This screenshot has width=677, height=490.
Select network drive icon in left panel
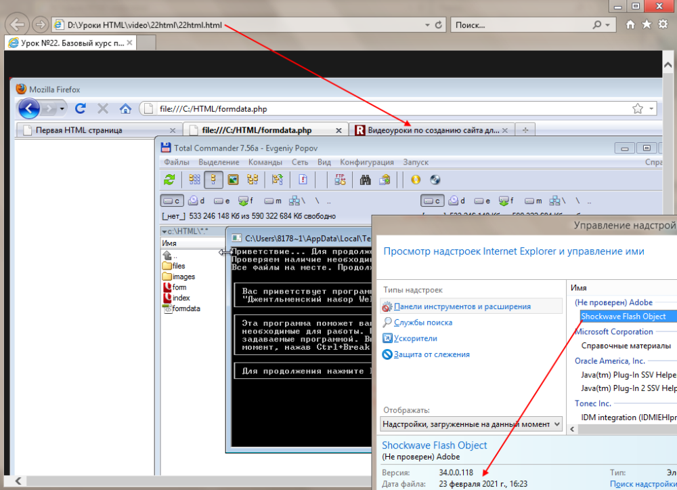297,201
